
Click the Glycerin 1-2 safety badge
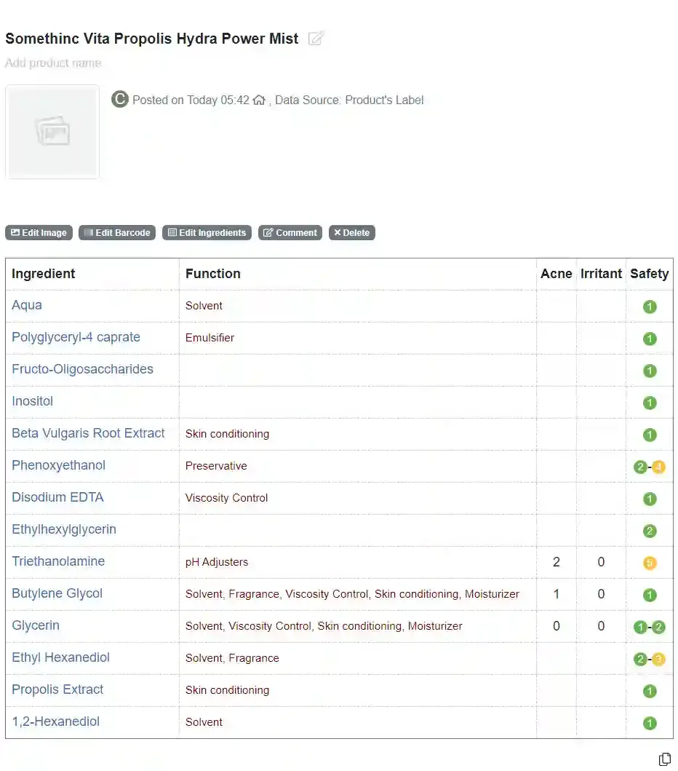[650, 627]
